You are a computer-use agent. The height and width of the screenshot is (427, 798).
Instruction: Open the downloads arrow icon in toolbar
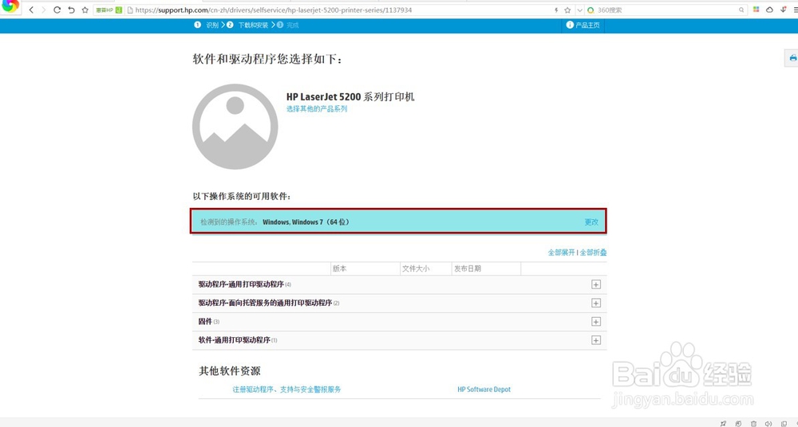pos(784,10)
